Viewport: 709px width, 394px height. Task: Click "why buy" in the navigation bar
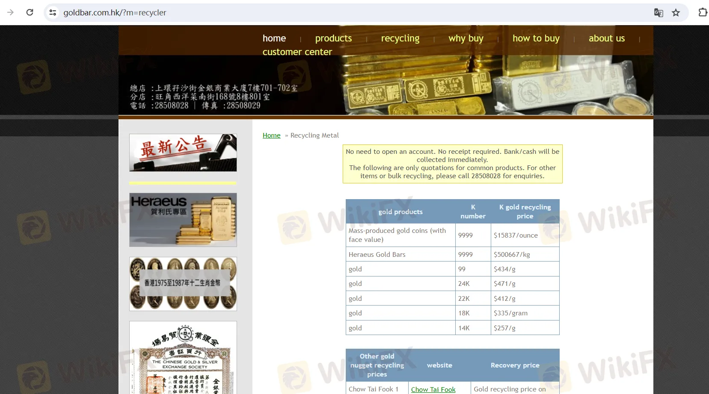click(x=466, y=38)
